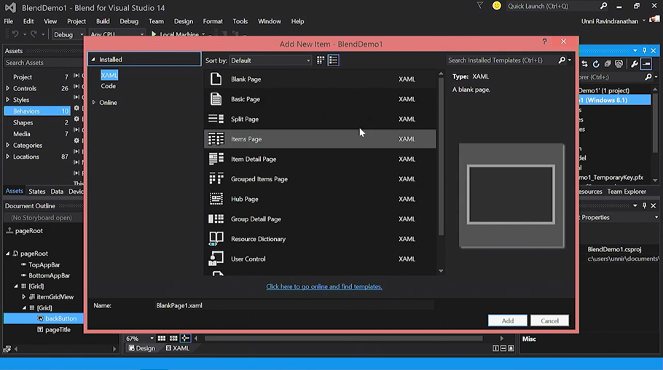Toggle snapping to snaplines button
663x370 pixels.
[185, 338]
